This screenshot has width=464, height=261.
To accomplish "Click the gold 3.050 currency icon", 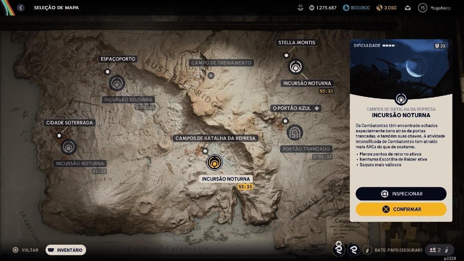I will [380, 8].
